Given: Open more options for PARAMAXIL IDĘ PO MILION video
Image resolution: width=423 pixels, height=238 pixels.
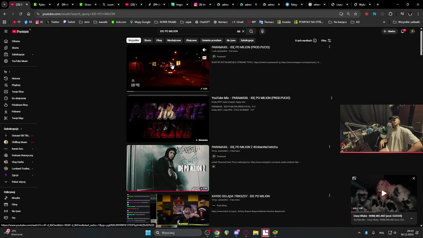Looking at the screenshot, I should [x=329, y=47].
